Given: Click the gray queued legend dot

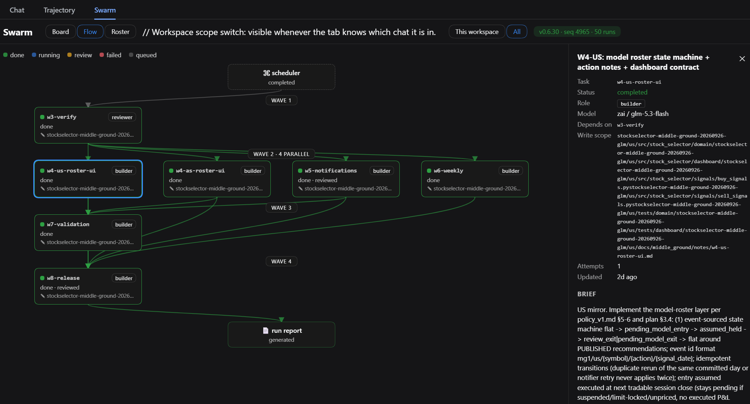Looking at the screenshot, I should [x=131, y=55].
